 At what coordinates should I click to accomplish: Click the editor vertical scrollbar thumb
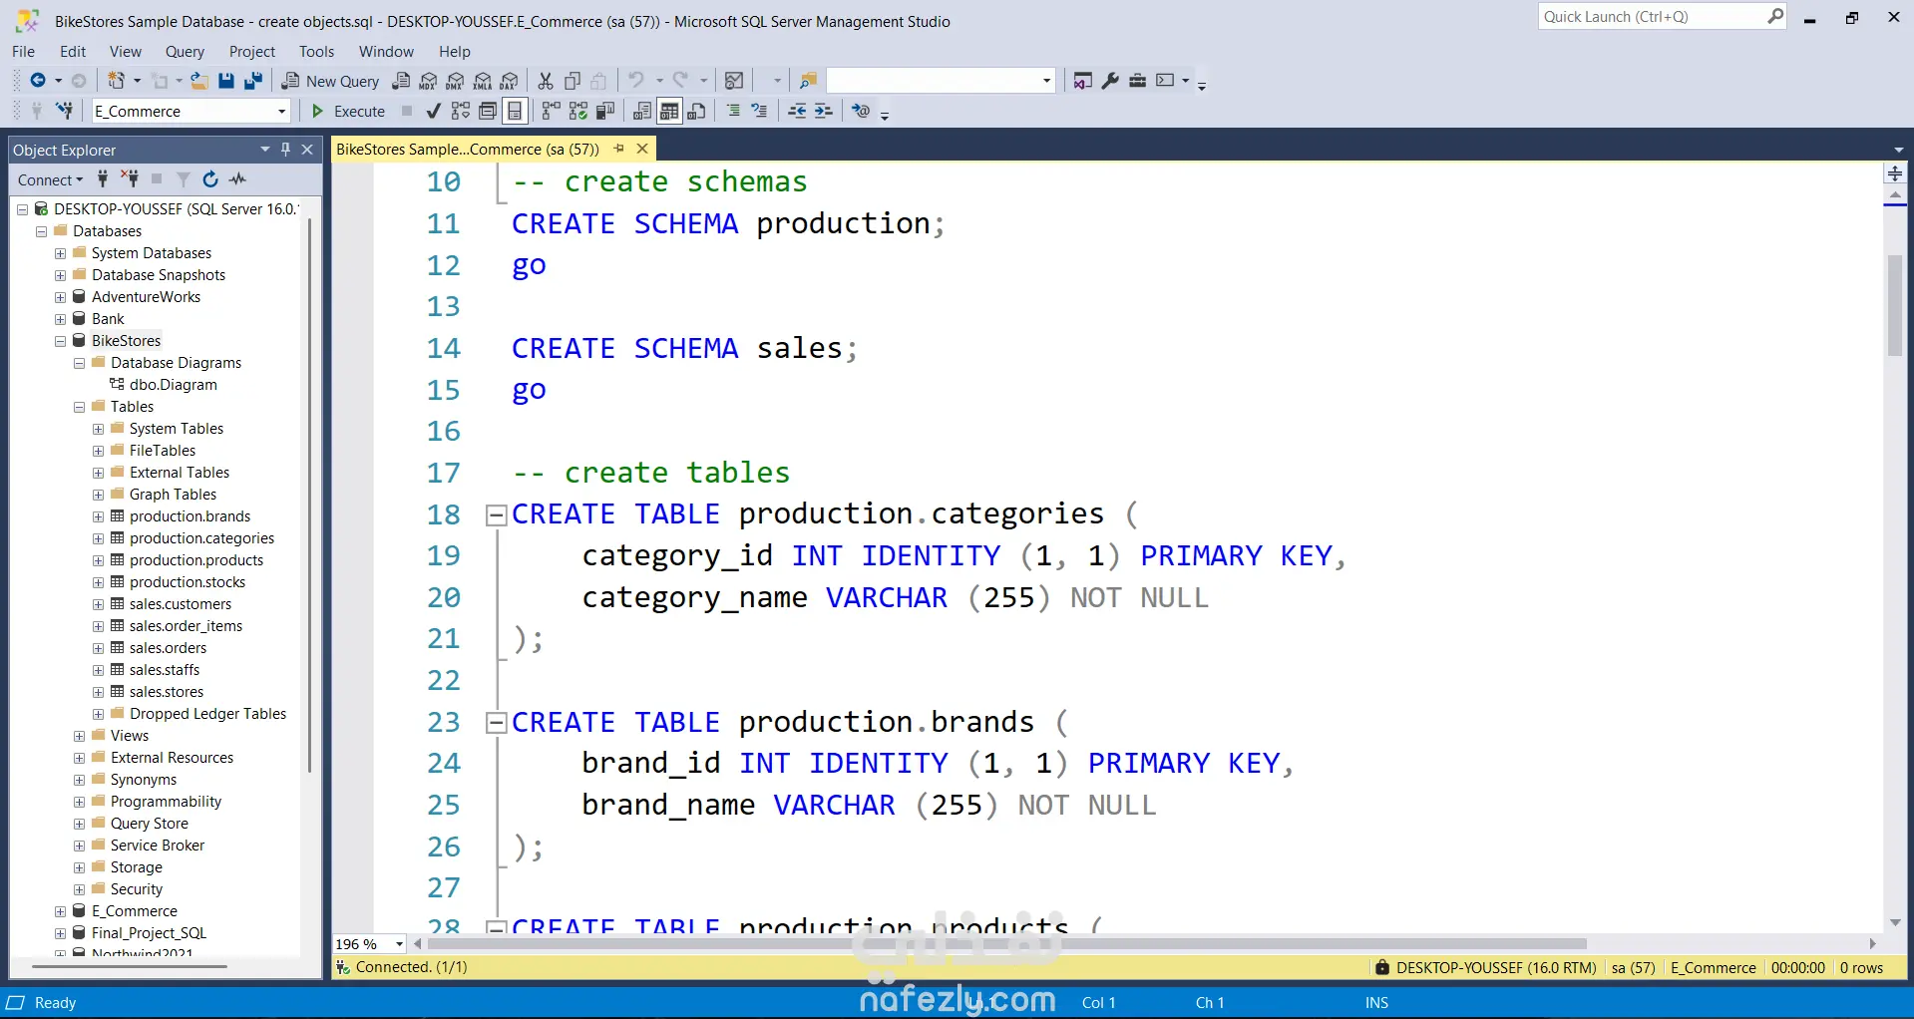point(1895,306)
